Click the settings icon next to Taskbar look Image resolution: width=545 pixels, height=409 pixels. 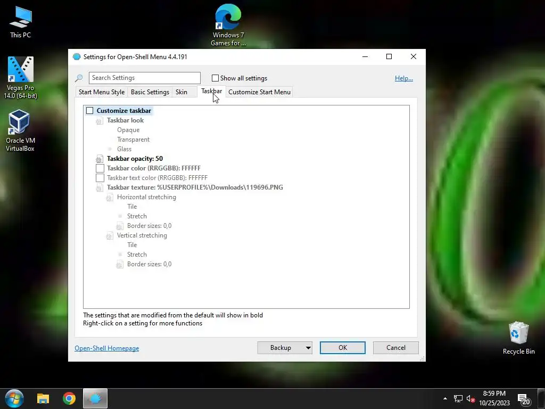pyautogui.click(x=100, y=121)
